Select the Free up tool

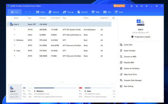pyautogui.click(x=68, y=12)
